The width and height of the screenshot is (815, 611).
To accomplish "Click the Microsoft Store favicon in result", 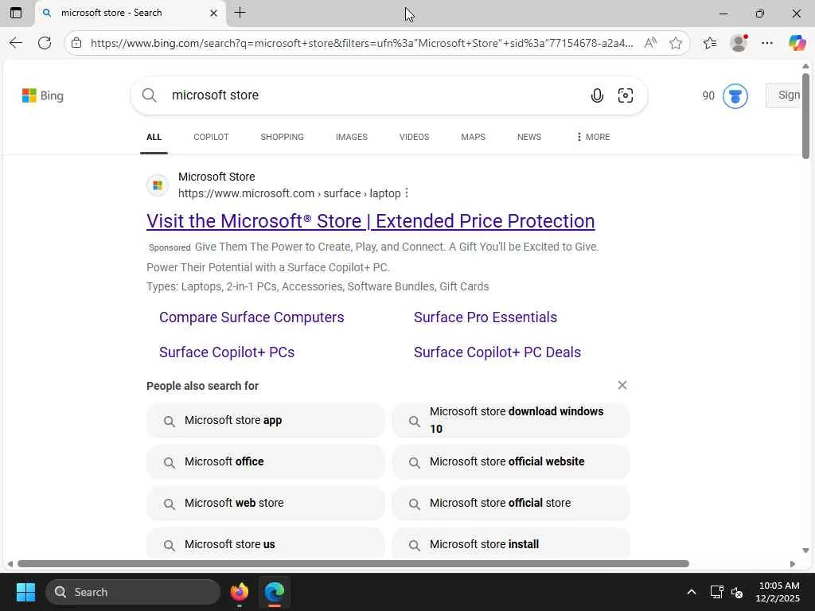I will (158, 185).
